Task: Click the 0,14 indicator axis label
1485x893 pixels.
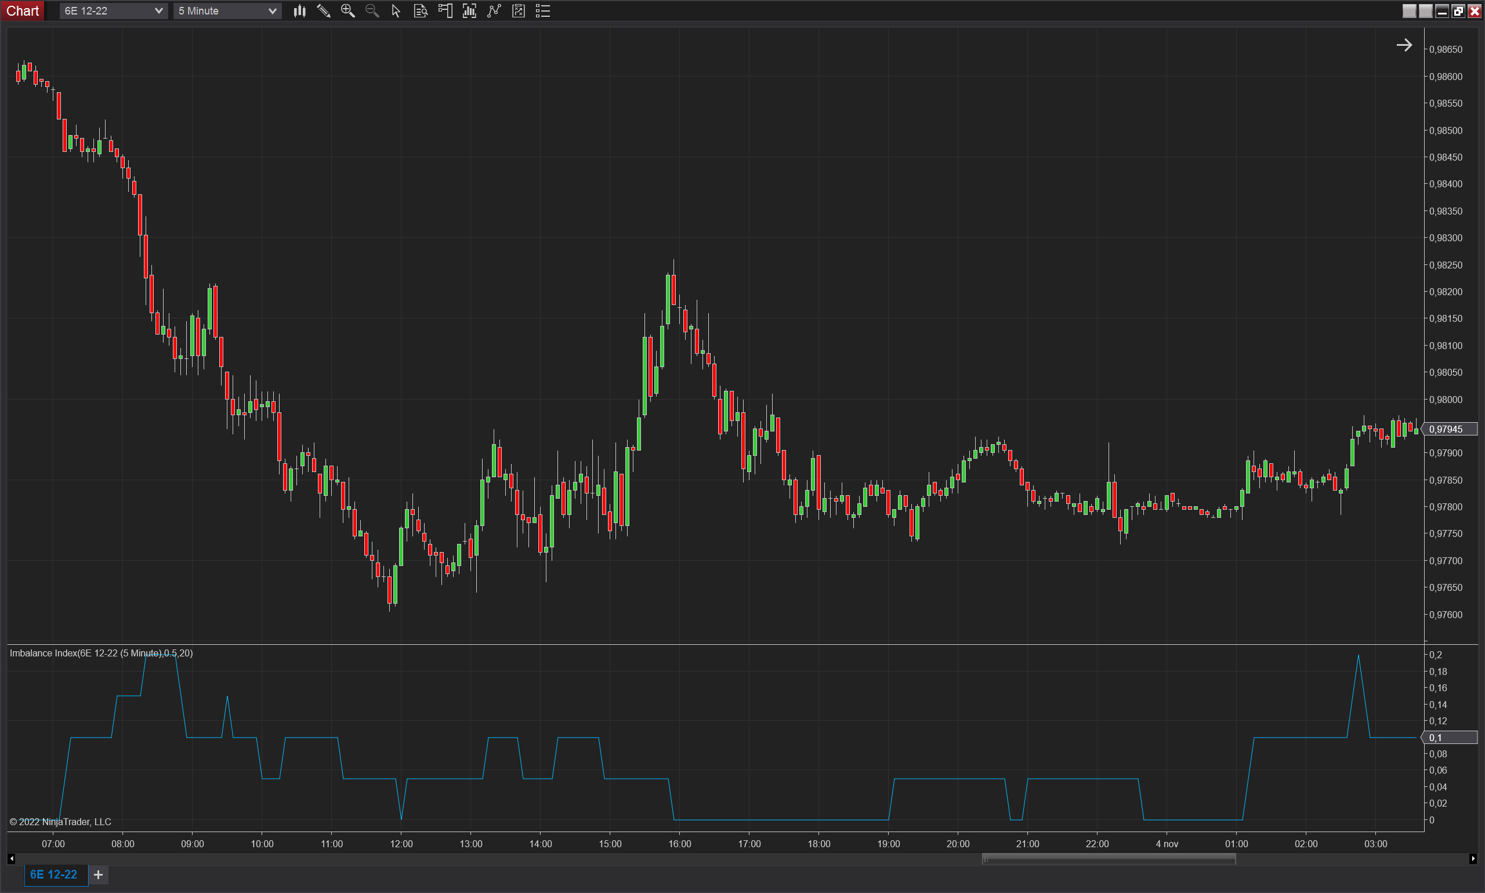Action: click(x=1439, y=704)
